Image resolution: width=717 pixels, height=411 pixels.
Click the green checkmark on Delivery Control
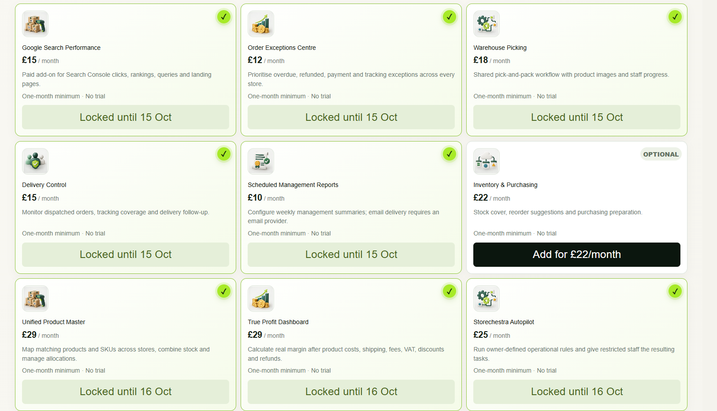pyautogui.click(x=224, y=154)
